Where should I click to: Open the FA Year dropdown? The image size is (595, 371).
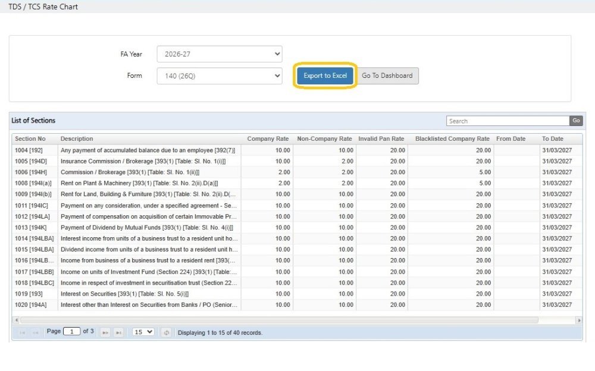(220, 54)
